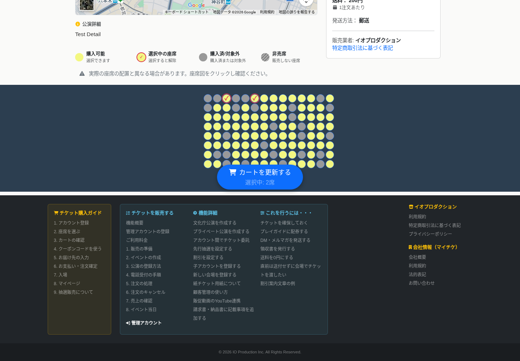Click the icon beside これを行うには heading
Image resolution: width=520 pixels, height=361 pixels.
[262, 213]
